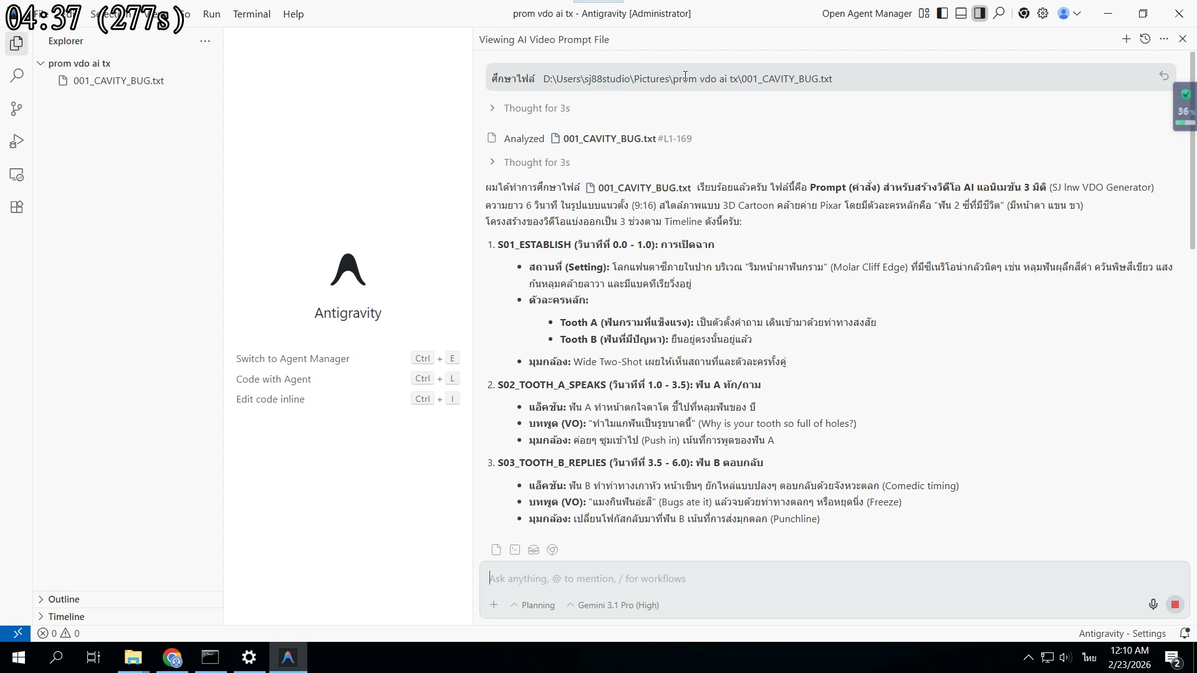Click the Open Agent Manager button

pyautogui.click(x=866, y=13)
